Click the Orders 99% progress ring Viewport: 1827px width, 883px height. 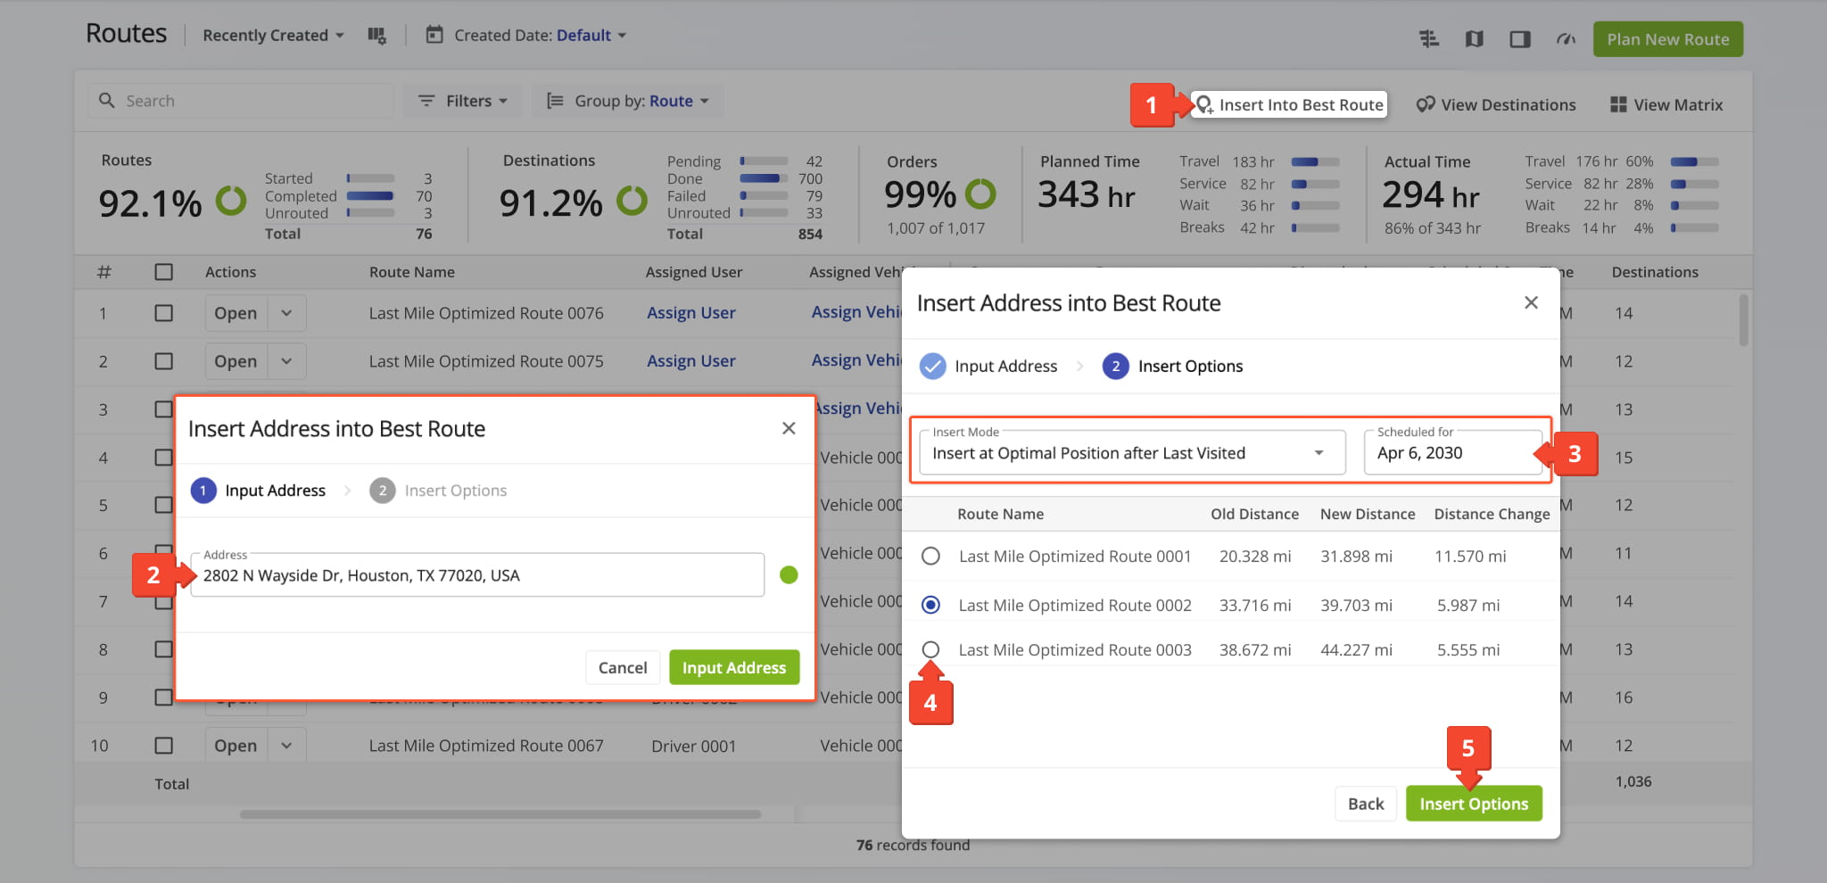(x=980, y=194)
